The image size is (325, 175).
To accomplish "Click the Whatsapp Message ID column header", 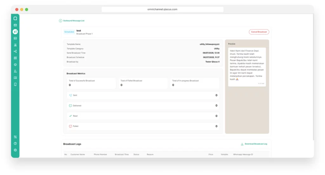I will click(243, 154).
